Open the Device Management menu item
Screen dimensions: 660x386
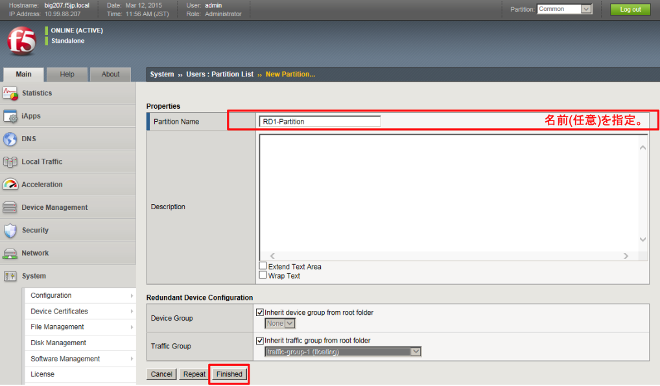click(68, 207)
